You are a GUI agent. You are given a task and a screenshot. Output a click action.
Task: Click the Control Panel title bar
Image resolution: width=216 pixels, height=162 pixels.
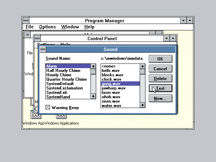[x=102, y=38]
